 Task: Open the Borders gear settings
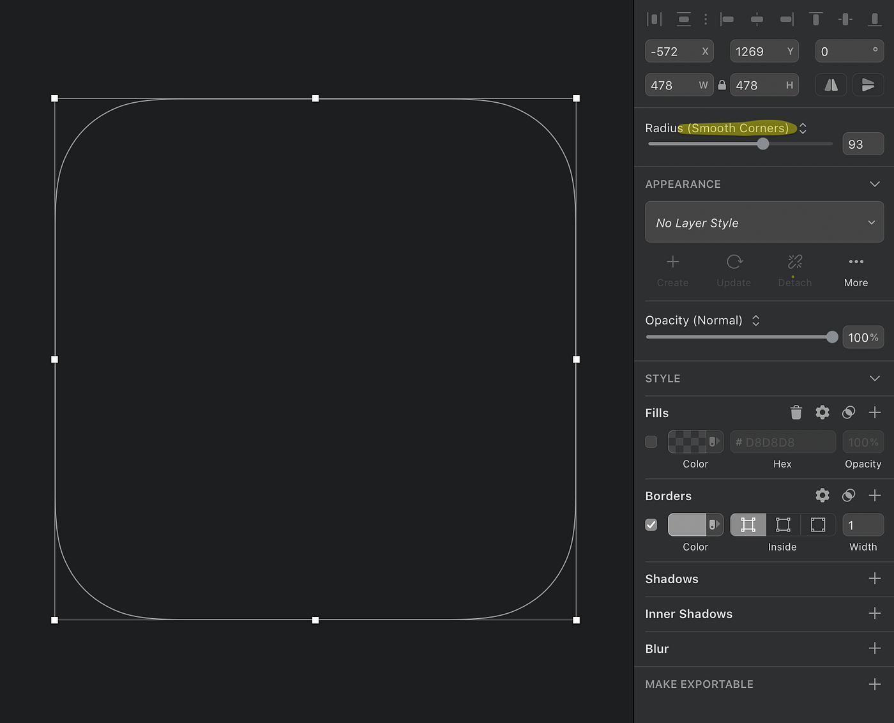(822, 496)
